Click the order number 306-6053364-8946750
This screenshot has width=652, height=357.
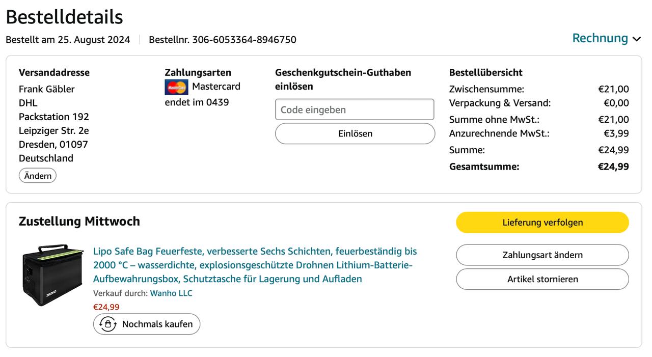click(x=244, y=40)
